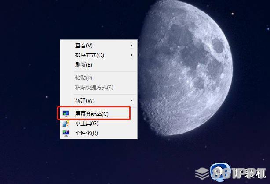270x184 pixels.
Task: Expand the 排序方式(O) submenu arrow
Action: [x=131, y=55]
